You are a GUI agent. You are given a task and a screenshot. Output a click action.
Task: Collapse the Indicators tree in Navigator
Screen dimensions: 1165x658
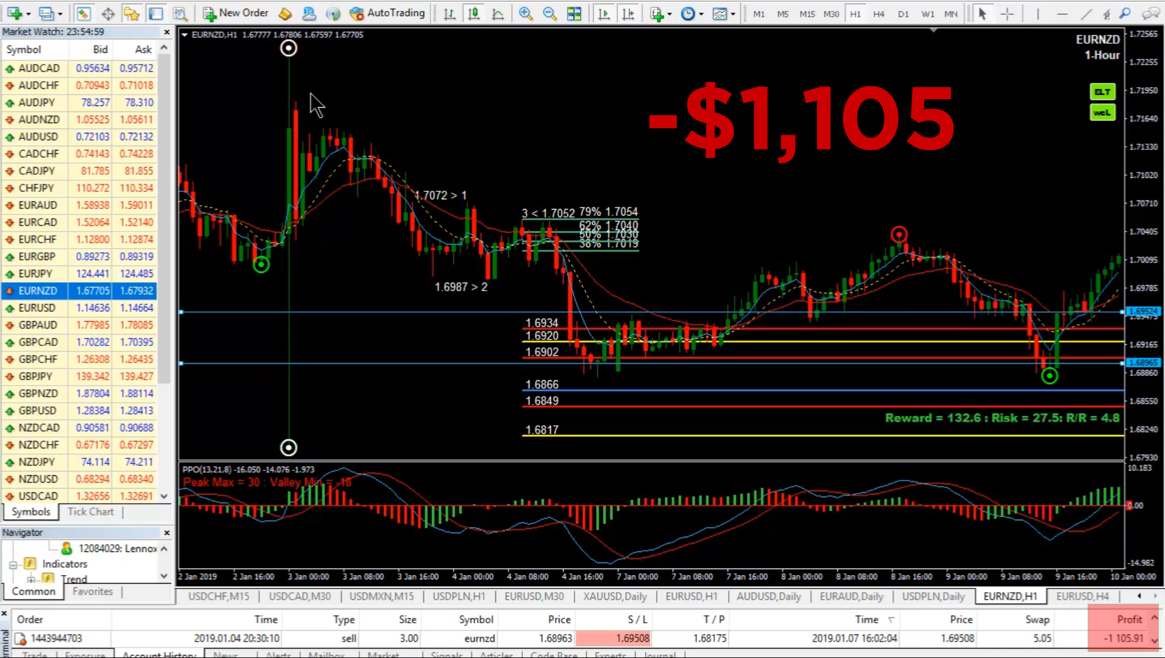(13, 564)
